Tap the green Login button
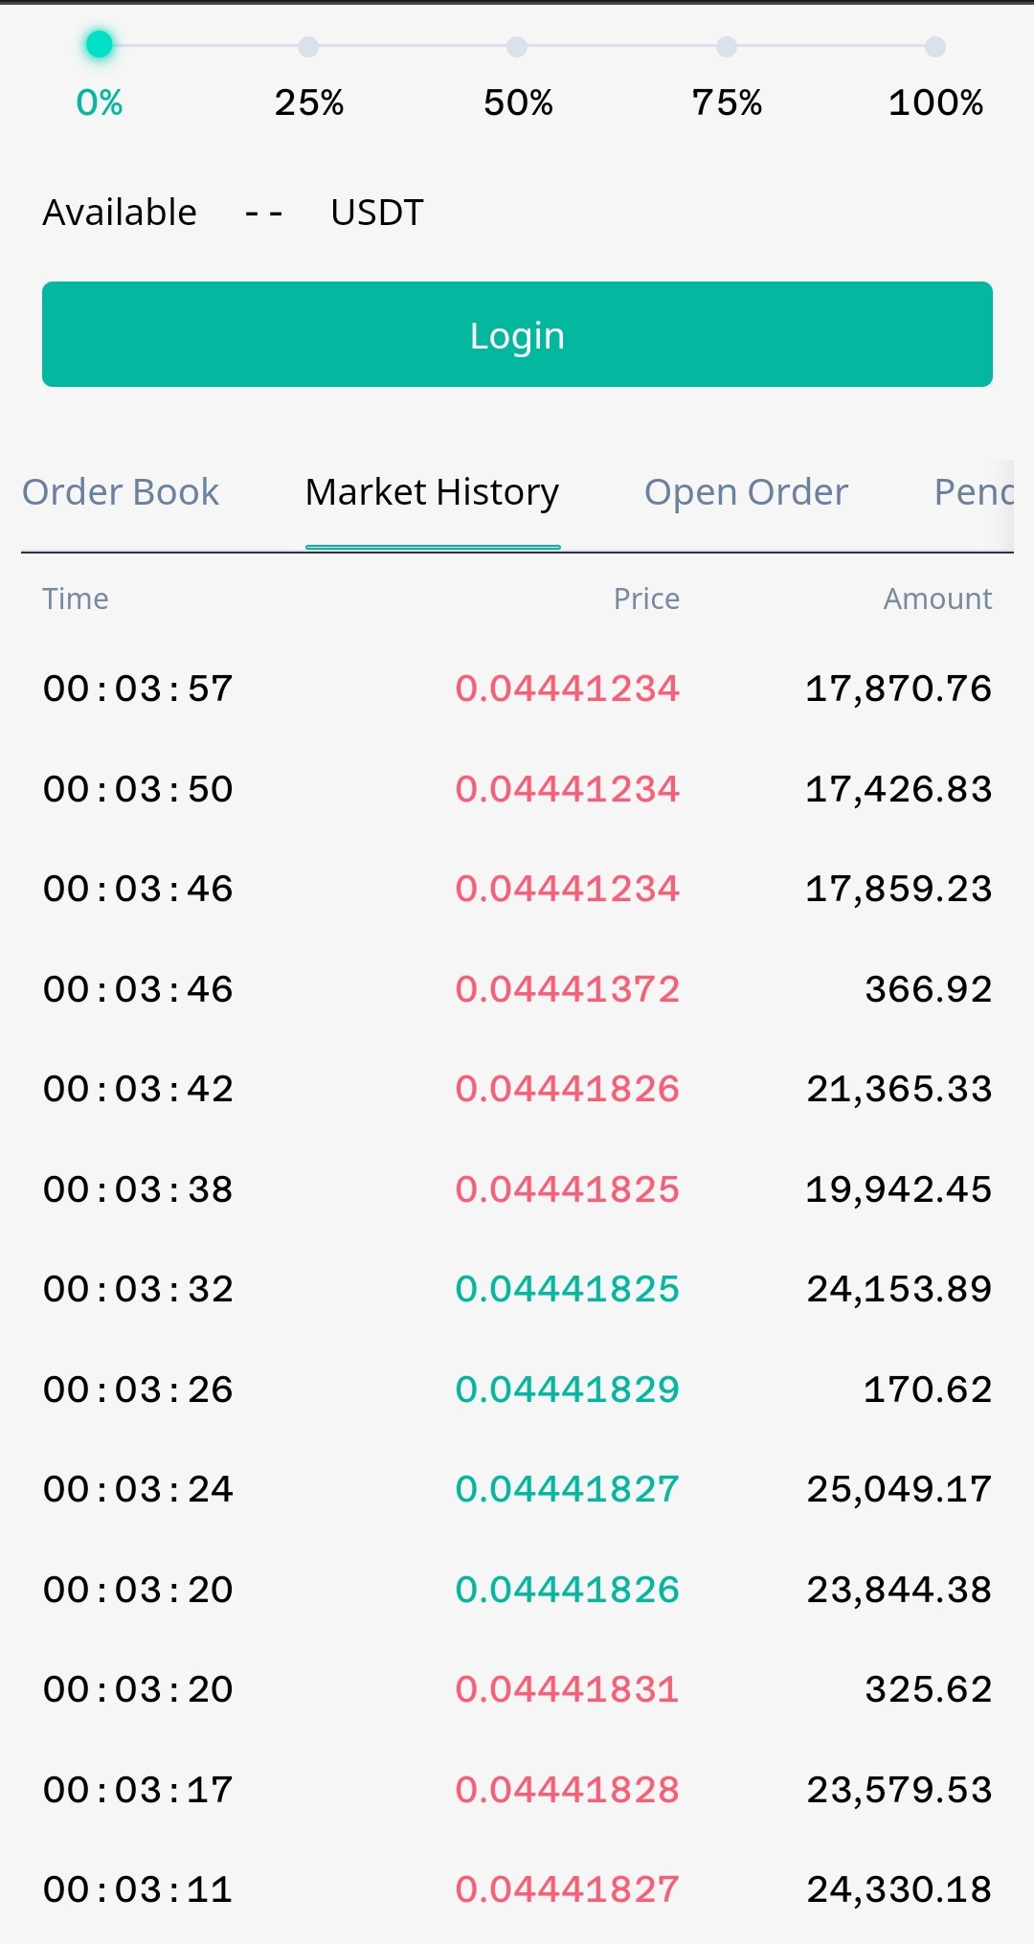Viewport: 1034px width, 1944px height. pos(517,334)
